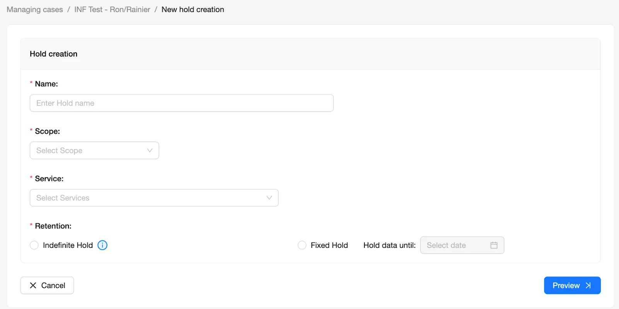The image size is (619, 309).
Task: Click the New hold creation breadcrumb text
Action: pyautogui.click(x=193, y=10)
